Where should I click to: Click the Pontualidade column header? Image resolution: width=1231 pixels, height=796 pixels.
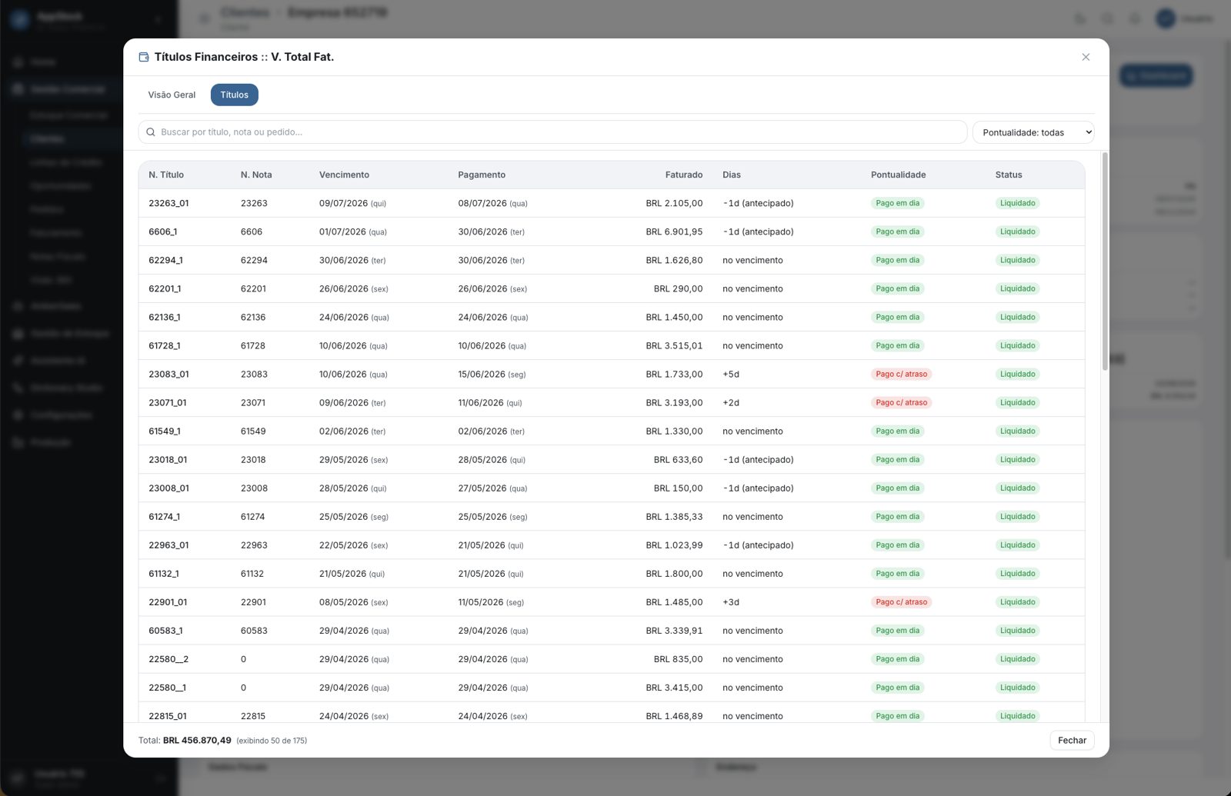898,175
